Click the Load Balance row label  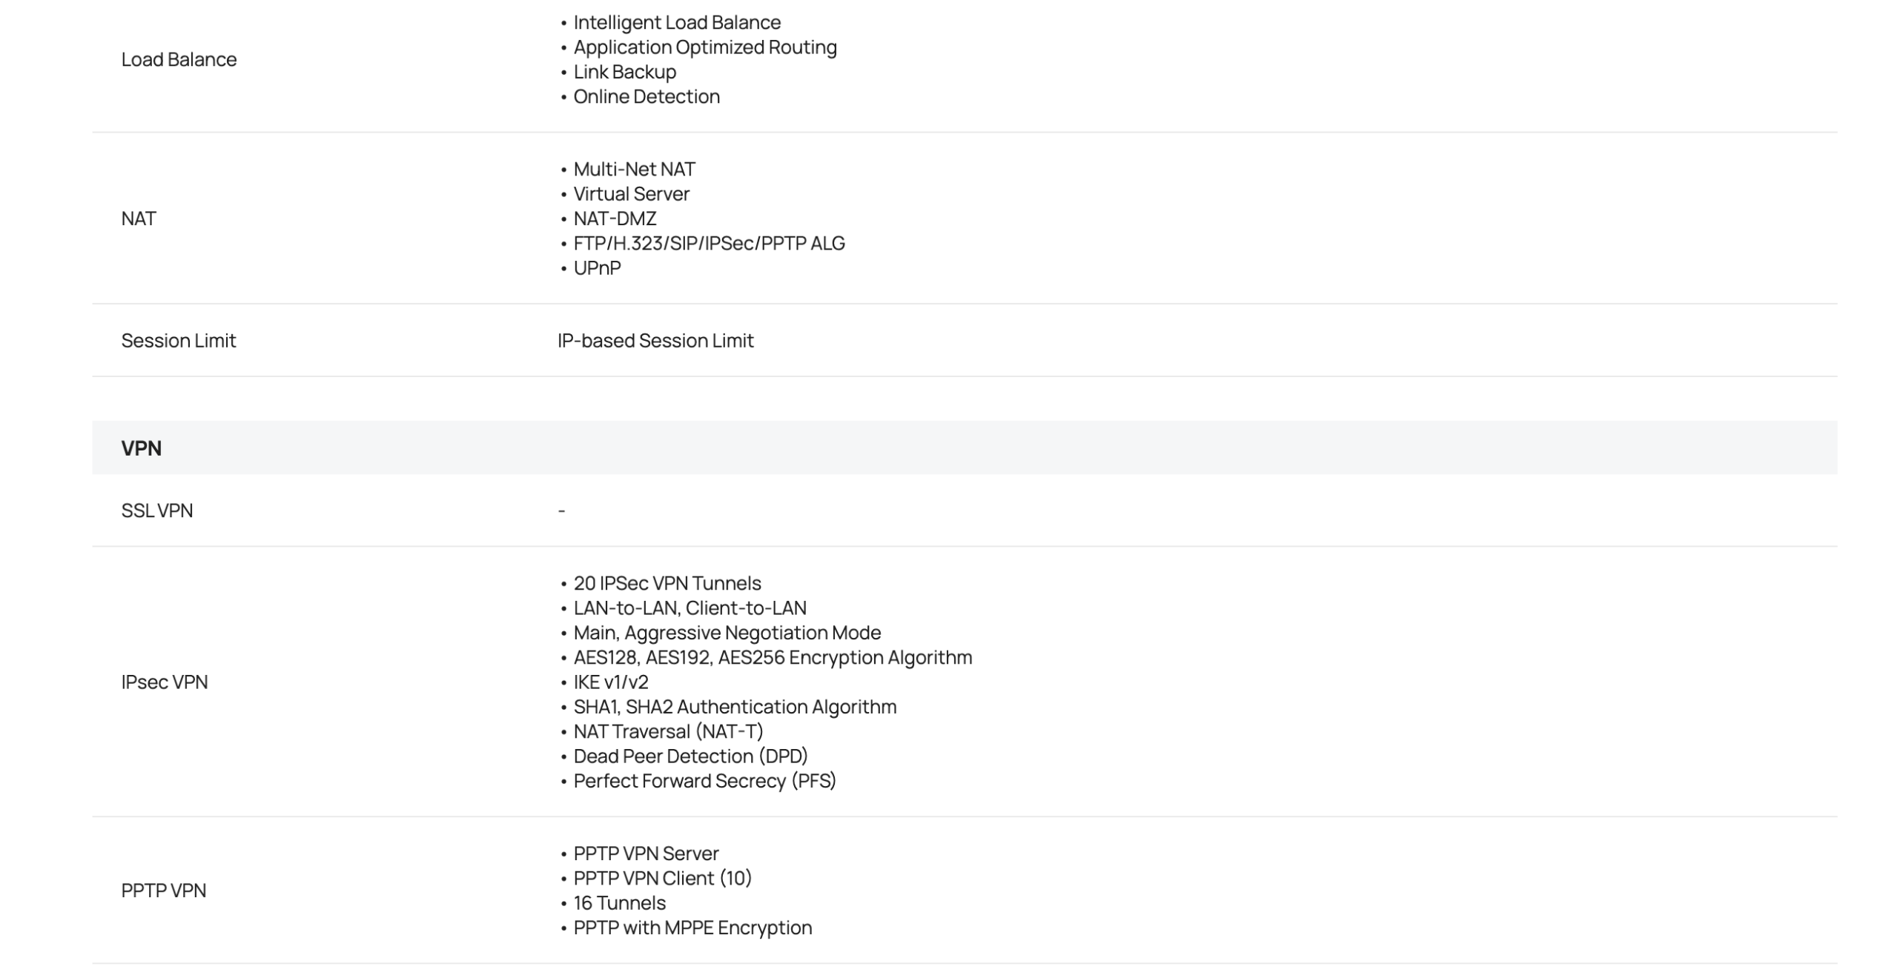(x=179, y=59)
